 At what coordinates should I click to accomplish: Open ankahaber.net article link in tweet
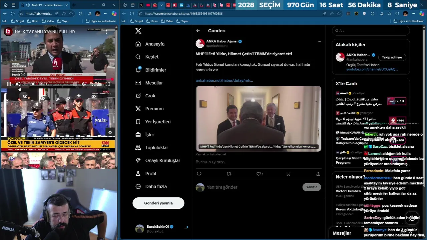click(x=224, y=80)
